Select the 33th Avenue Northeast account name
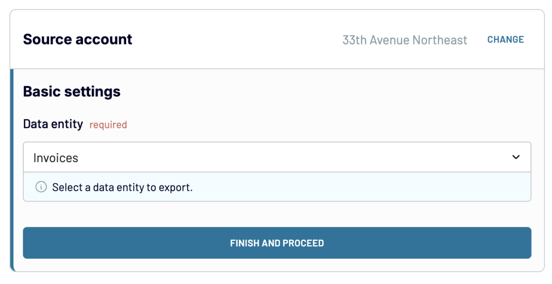This screenshot has width=552, height=284. pyautogui.click(x=405, y=40)
